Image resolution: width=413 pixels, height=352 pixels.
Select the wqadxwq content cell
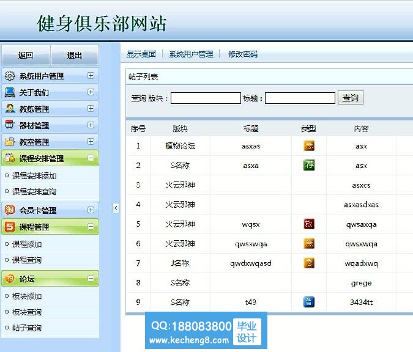point(361,263)
